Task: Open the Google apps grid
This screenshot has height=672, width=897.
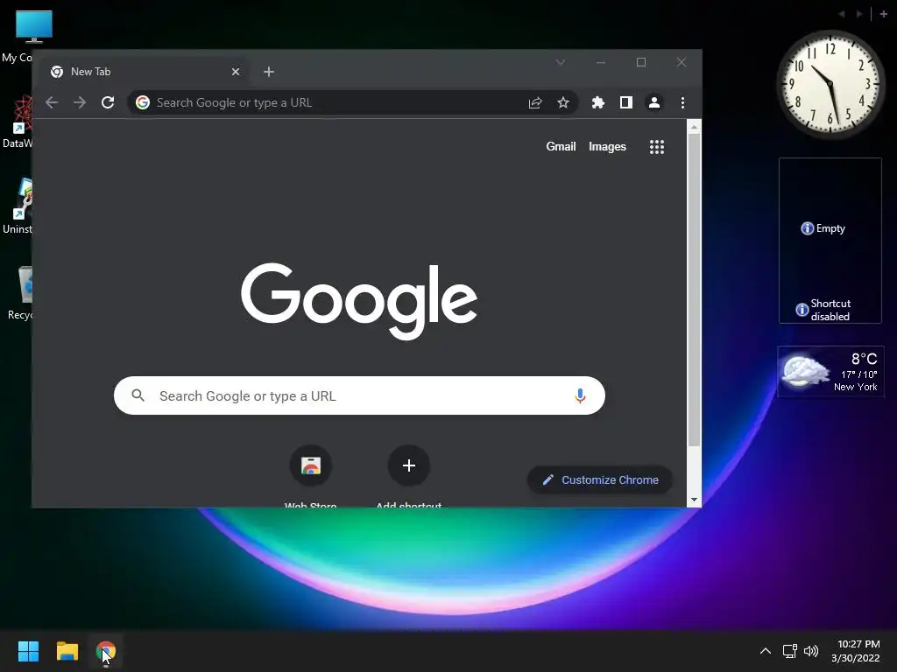Action: click(x=657, y=147)
